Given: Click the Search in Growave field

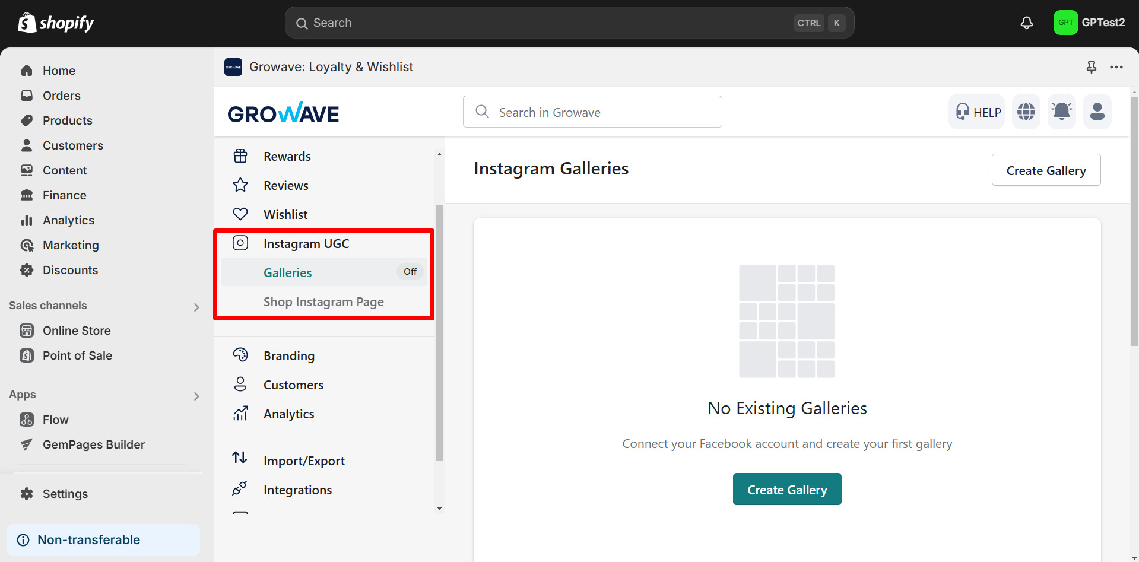Looking at the screenshot, I should [594, 112].
